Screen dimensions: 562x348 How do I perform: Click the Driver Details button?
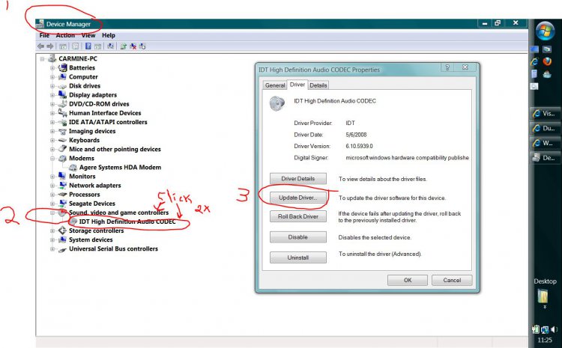298,179
